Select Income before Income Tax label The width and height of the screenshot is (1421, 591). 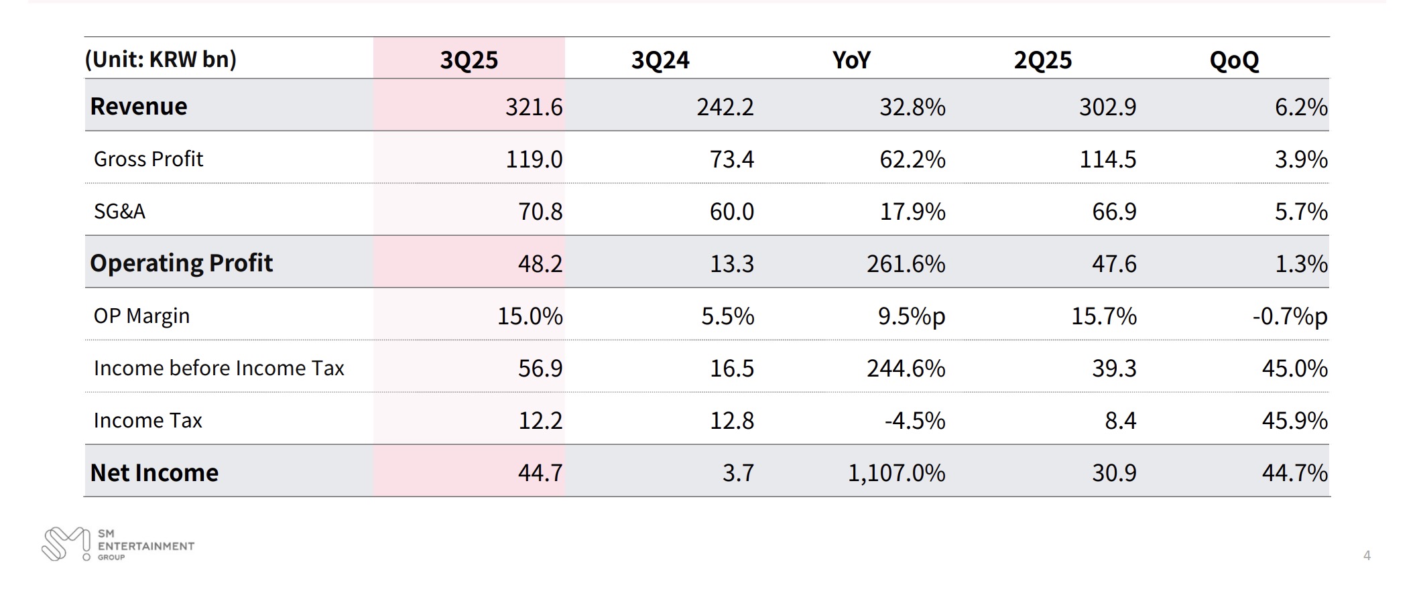click(x=219, y=368)
